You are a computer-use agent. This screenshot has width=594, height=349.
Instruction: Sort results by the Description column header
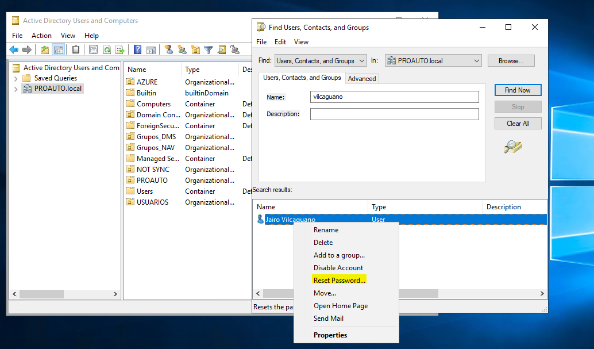515,207
